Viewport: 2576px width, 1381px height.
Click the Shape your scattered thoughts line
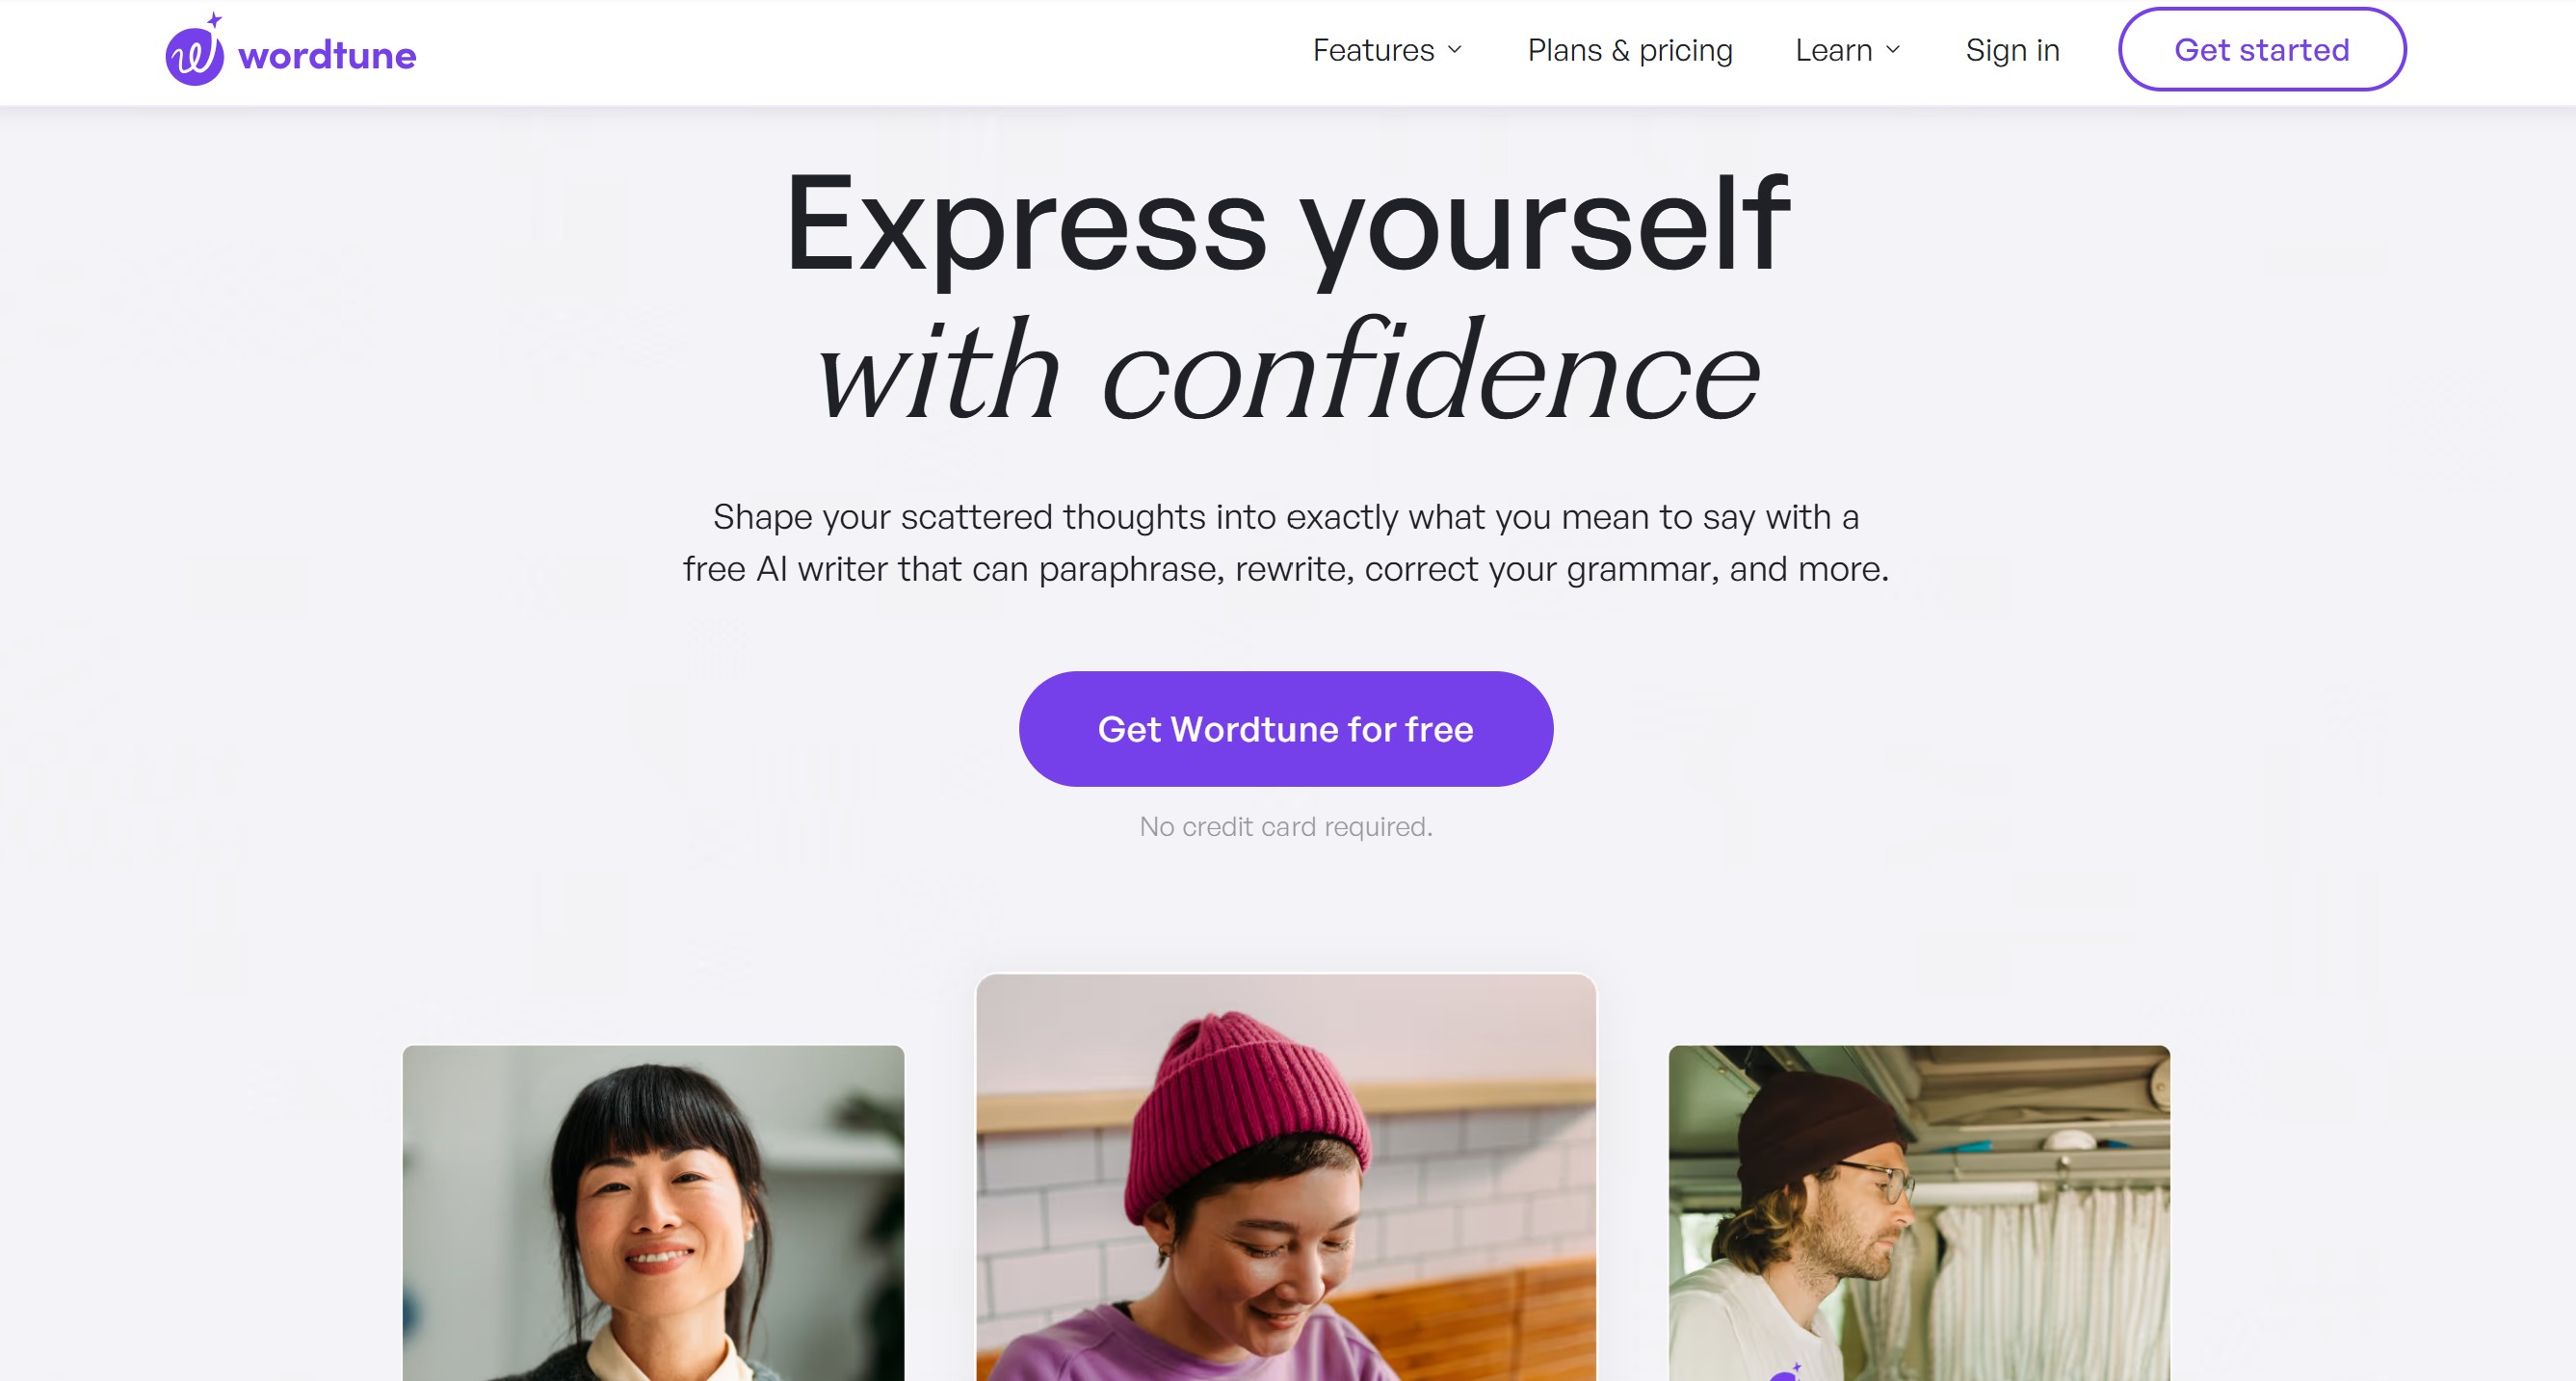tap(1286, 517)
